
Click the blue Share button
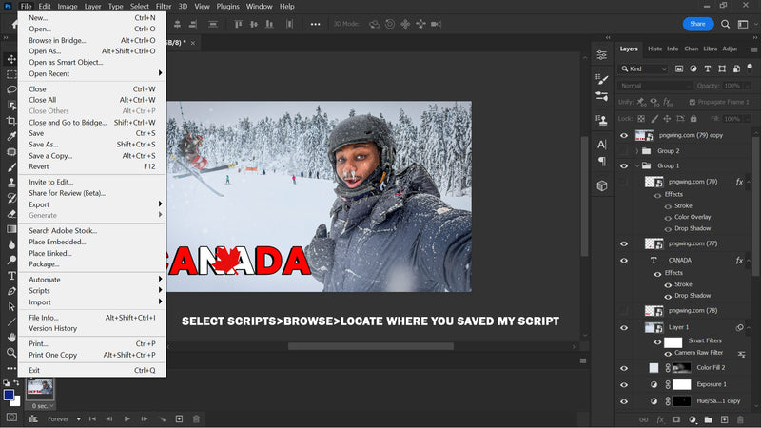pyautogui.click(x=697, y=24)
